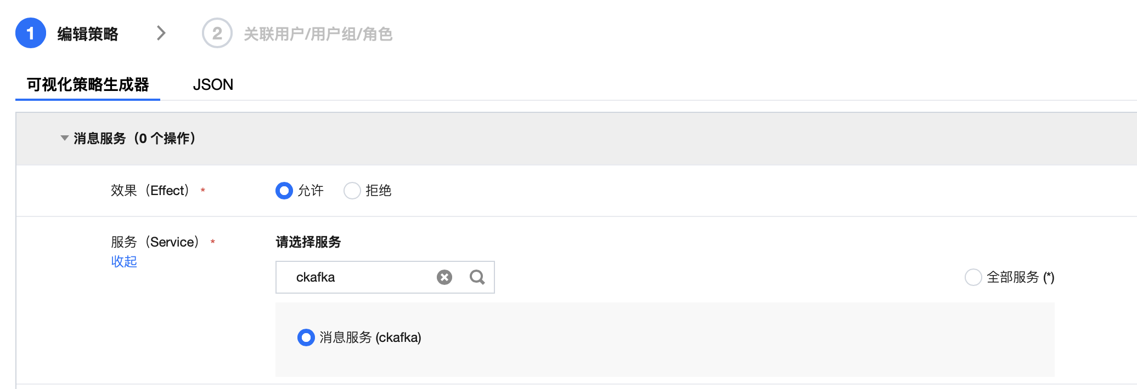Select the 允许 (Allow) radio button
This screenshot has width=1137, height=389.
(284, 191)
